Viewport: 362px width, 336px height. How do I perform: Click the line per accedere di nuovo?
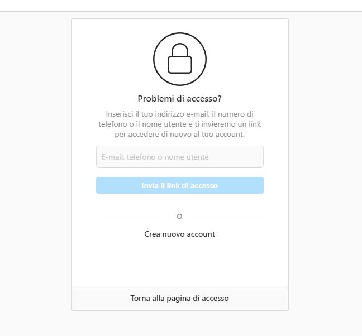180,134
